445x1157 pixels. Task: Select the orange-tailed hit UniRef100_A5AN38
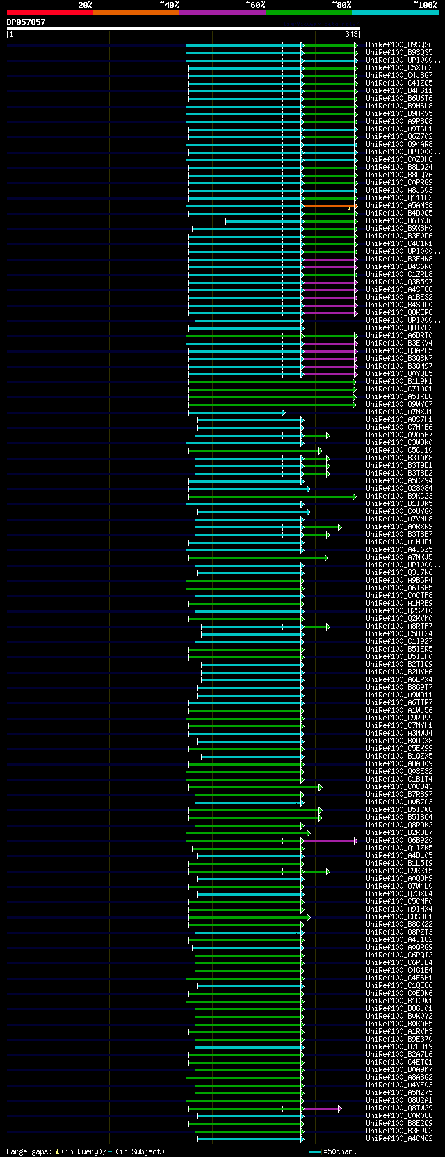click(x=399, y=205)
